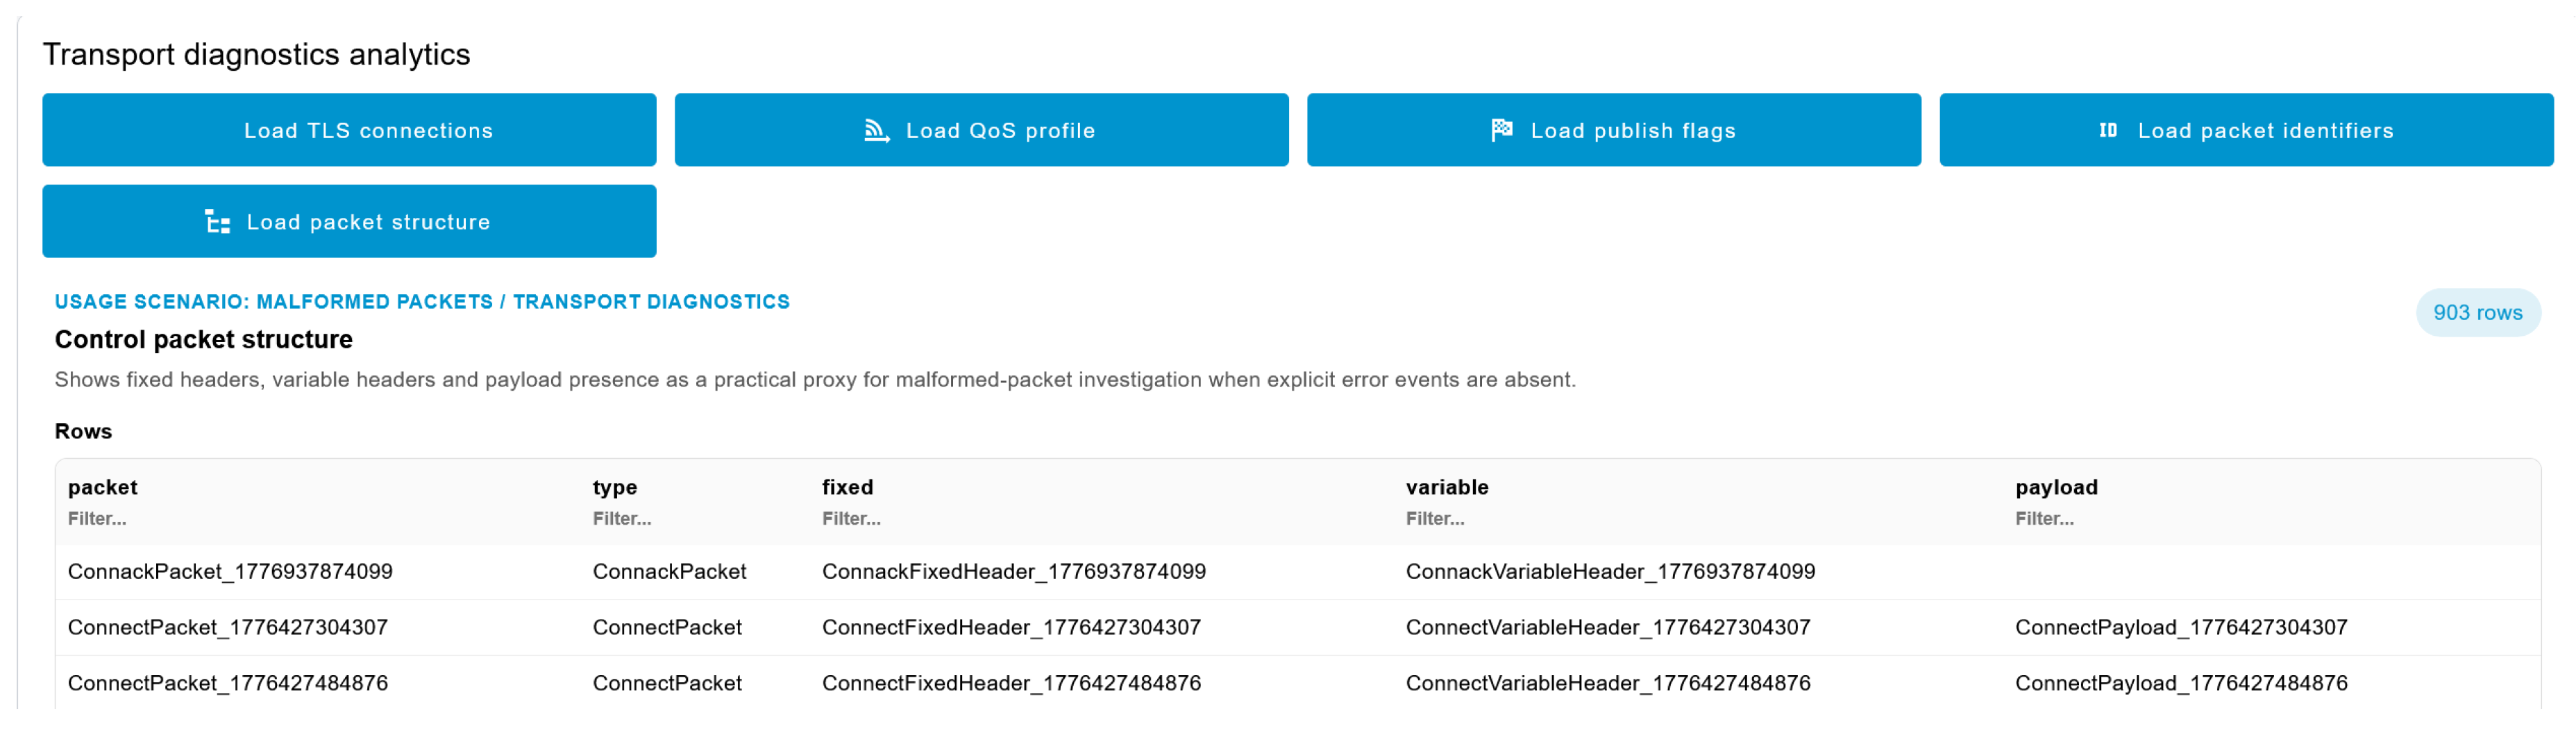
Task: Click the Load publish flags button label
Action: coord(1633,131)
